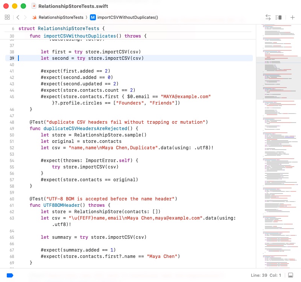Toggle the blue breakpoint tag in bottom bar
Image resolution: width=301 pixels, height=282 pixels.
10,275
